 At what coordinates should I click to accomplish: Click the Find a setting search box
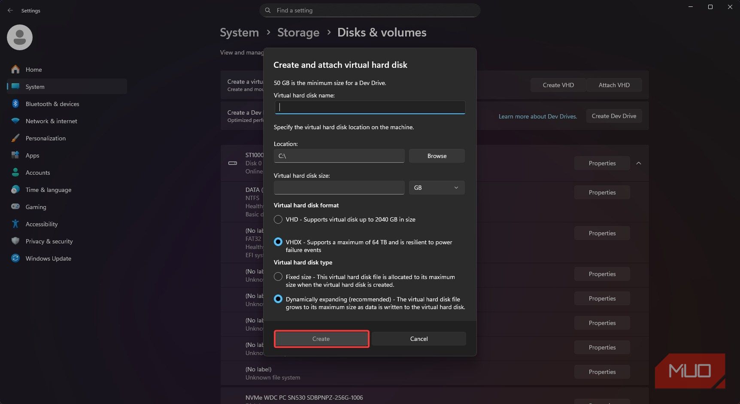370,10
